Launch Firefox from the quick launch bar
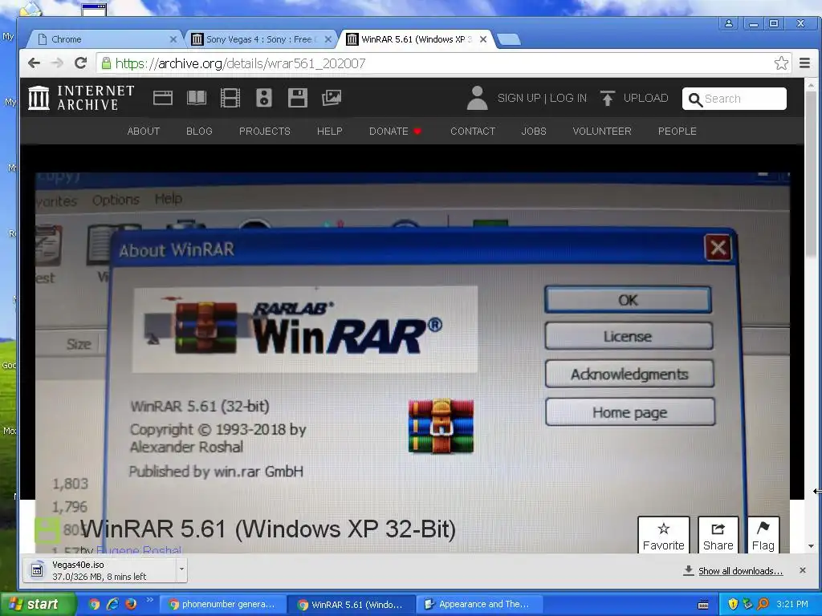Viewport: 822px width, 616px height. pyautogui.click(x=131, y=604)
